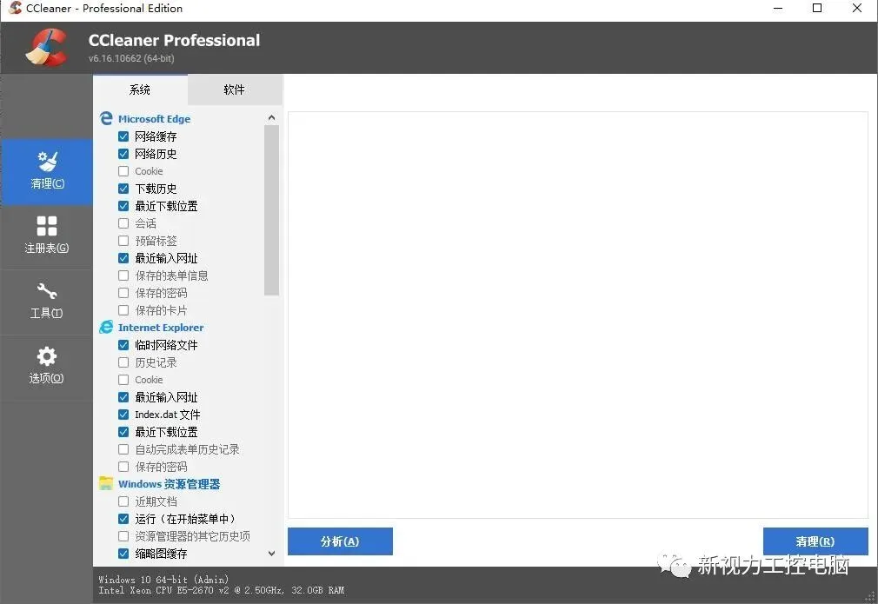Enable the 历史记录 checkbox

pos(123,362)
